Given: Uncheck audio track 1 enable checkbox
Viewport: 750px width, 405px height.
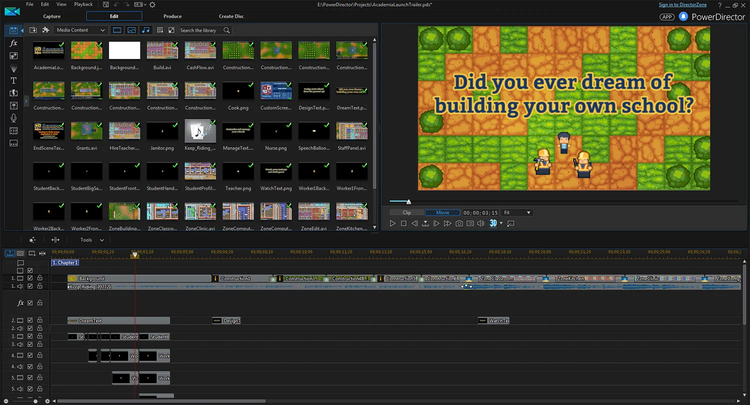Looking at the screenshot, I should (x=30, y=286).
